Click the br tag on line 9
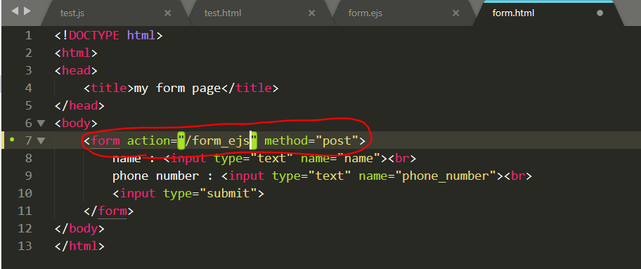This screenshot has height=269, width=641. tap(518, 176)
